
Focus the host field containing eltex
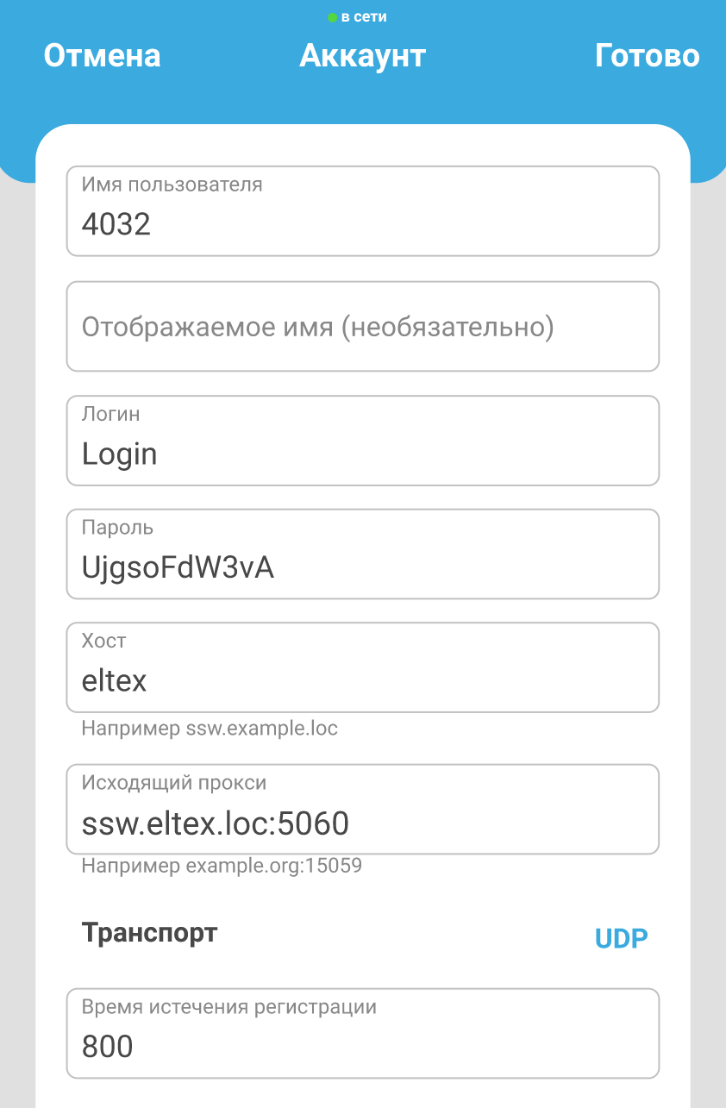362,681
